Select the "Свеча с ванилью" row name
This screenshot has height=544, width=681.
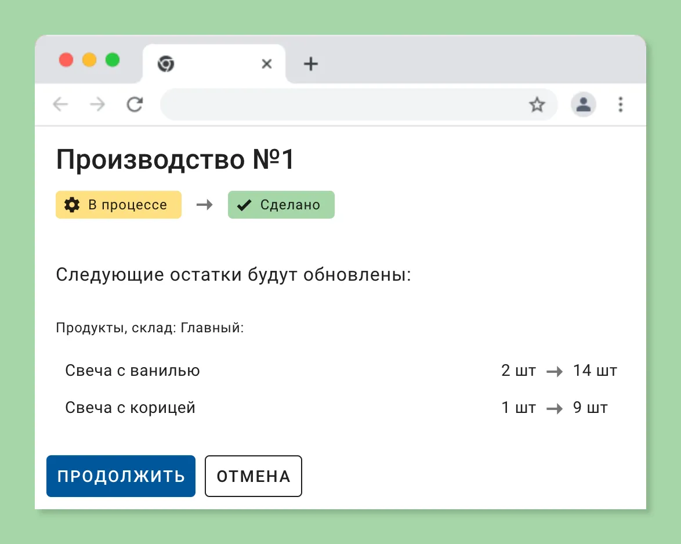[x=132, y=371]
